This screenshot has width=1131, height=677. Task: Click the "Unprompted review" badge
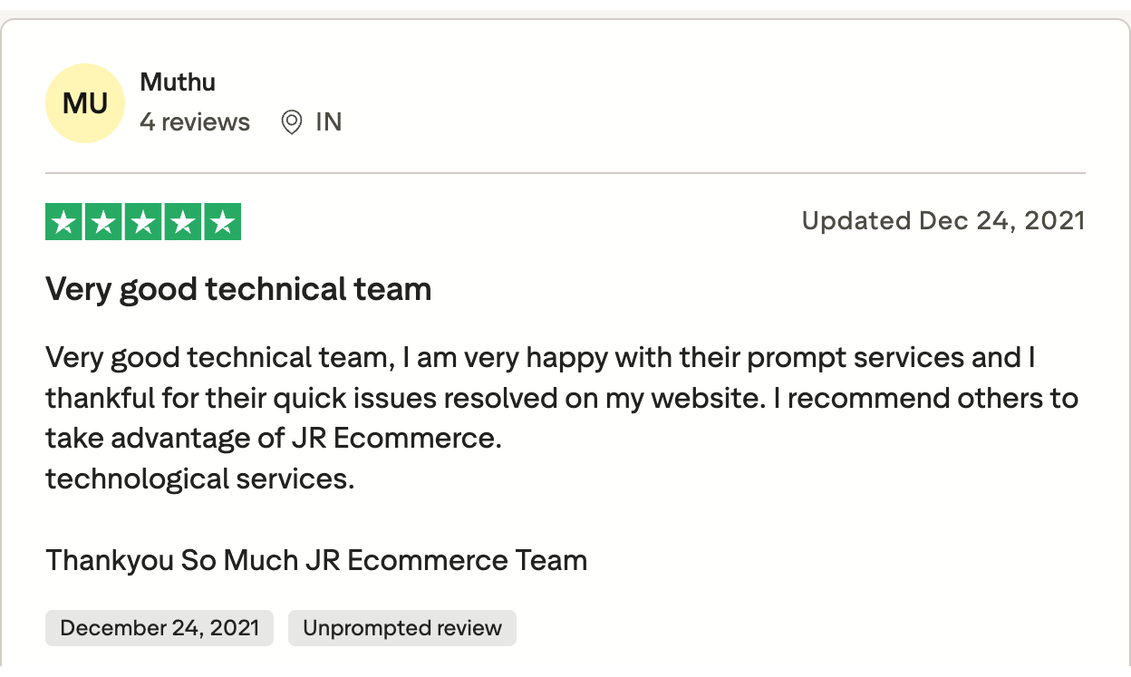[x=402, y=628]
